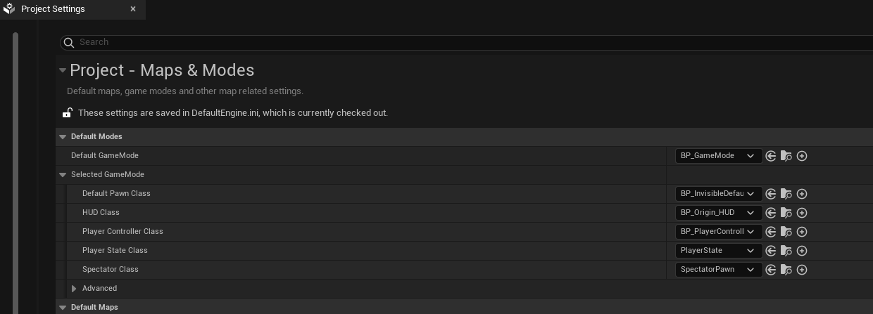Use selected asset for HUD Class
Screen dimensions: 873x314
point(771,213)
